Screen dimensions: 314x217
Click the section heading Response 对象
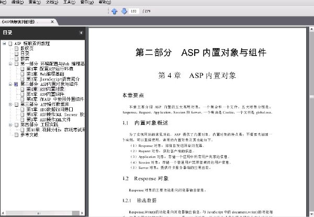tap(151, 178)
